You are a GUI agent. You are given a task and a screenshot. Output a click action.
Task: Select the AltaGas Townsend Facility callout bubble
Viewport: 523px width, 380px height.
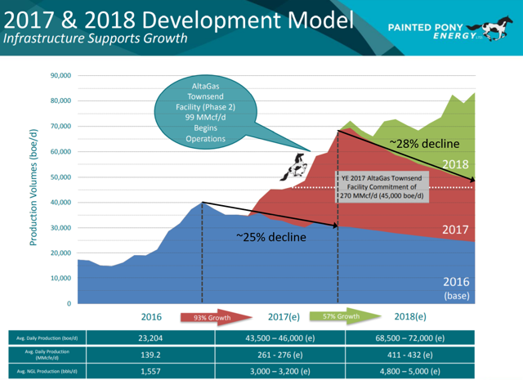coord(205,113)
